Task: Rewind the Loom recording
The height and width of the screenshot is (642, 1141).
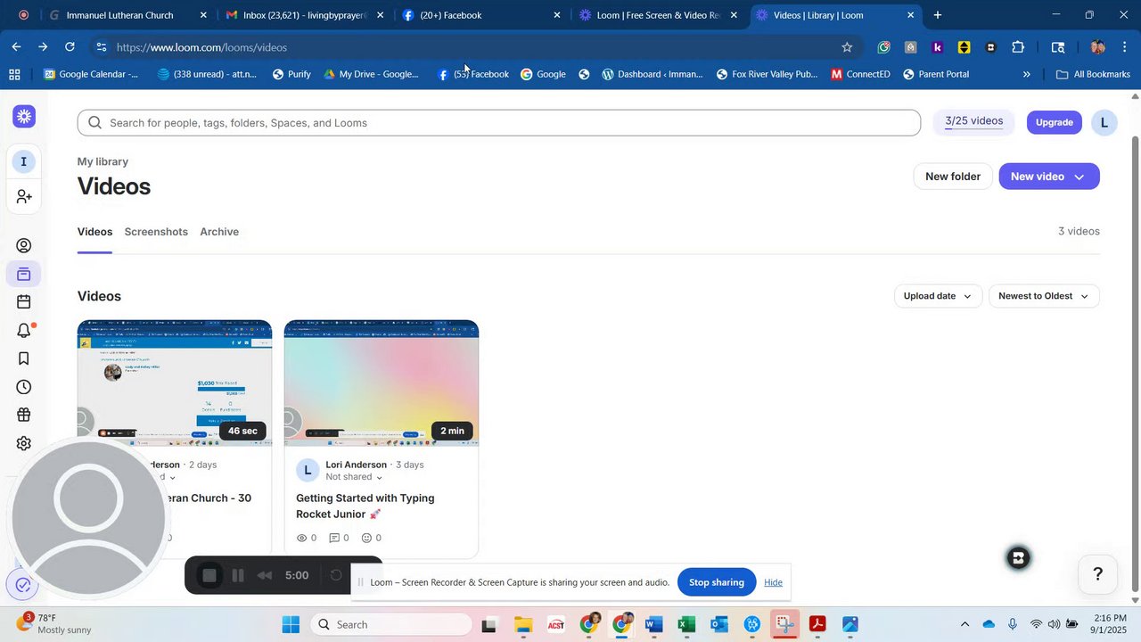Action: coord(265,576)
